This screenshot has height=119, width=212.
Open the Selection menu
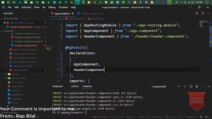[x=26, y=7]
